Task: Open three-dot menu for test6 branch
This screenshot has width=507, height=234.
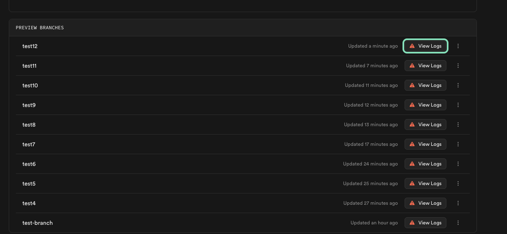Action: click(x=458, y=164)
